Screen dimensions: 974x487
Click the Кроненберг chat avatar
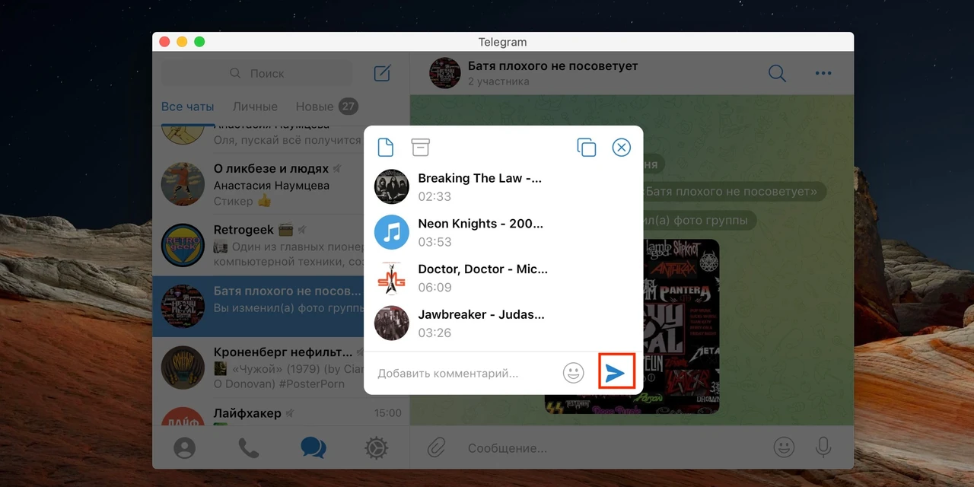coord(183,368)
